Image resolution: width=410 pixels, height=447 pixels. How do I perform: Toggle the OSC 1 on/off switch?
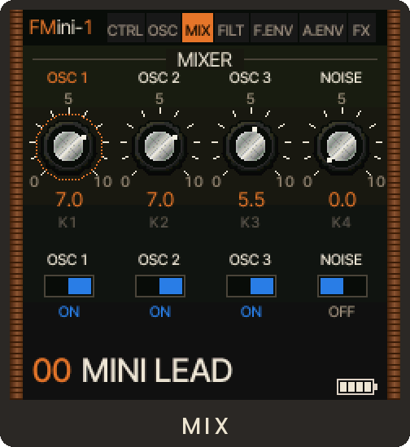click(x=69, y=286)
